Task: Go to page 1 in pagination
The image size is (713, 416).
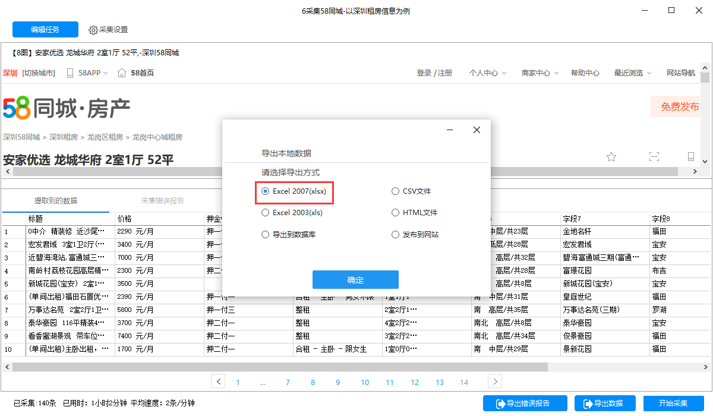Action: 238,382
